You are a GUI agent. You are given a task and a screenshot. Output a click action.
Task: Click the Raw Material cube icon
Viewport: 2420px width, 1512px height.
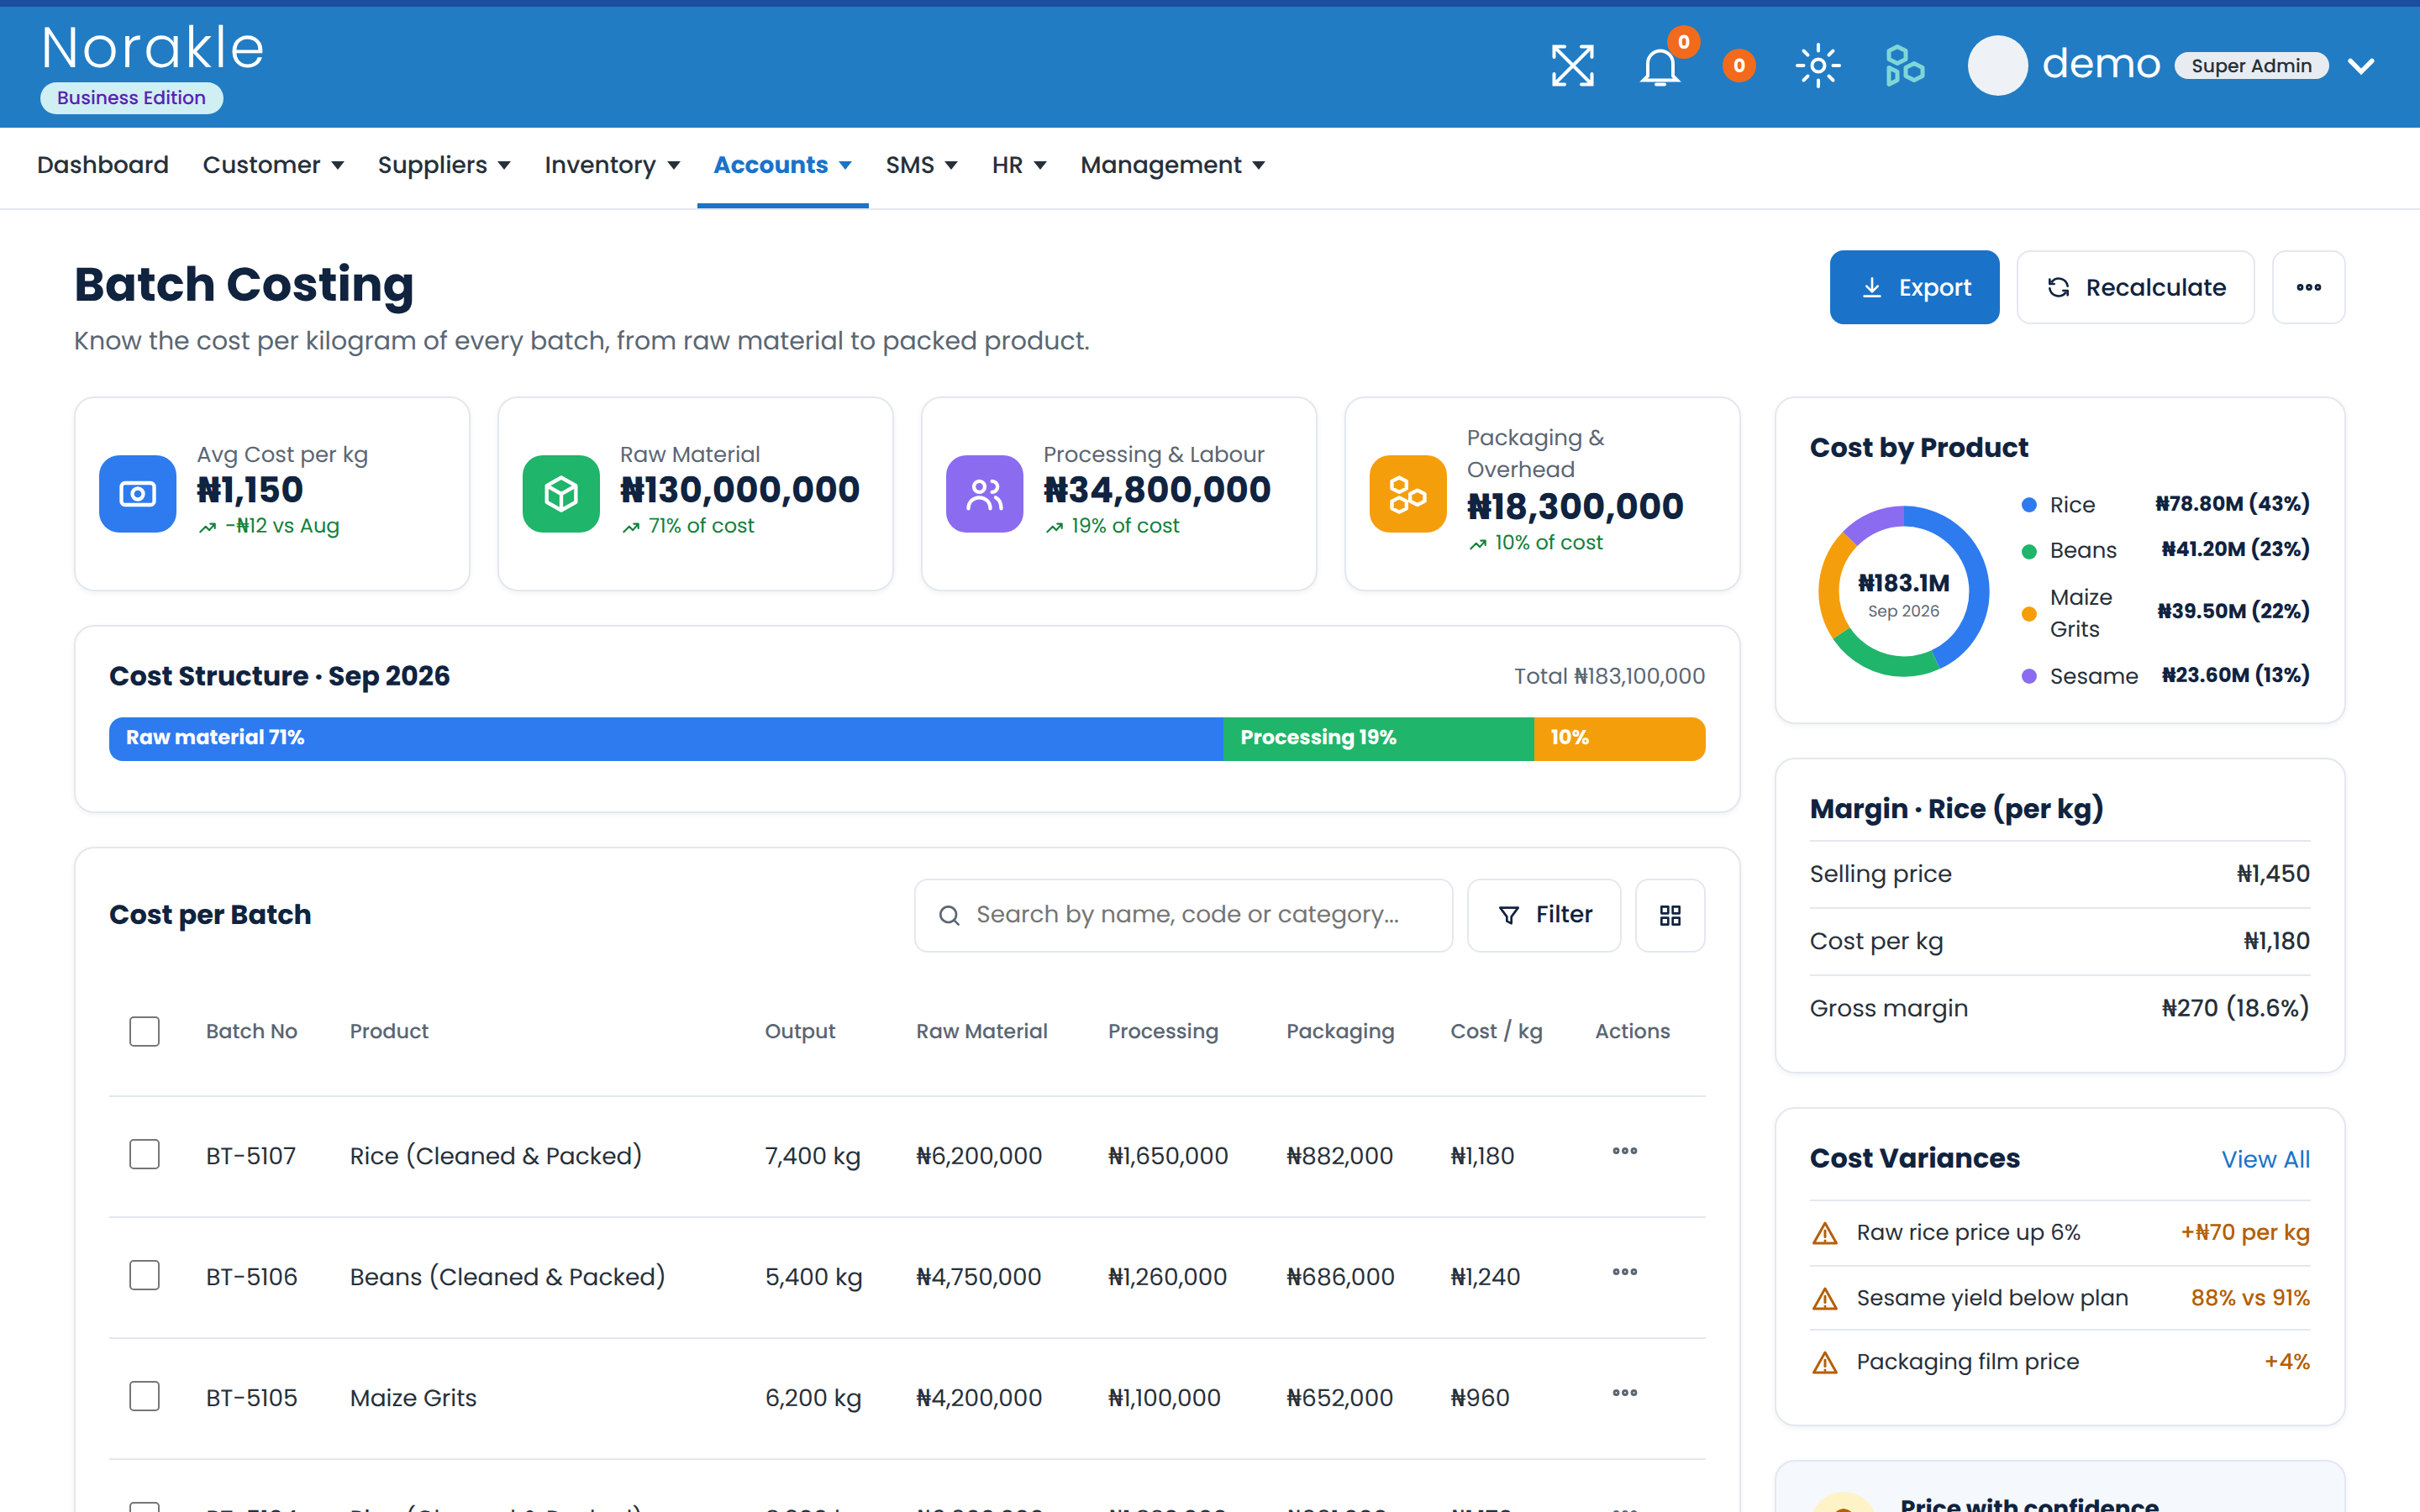[x=561, y=494]
